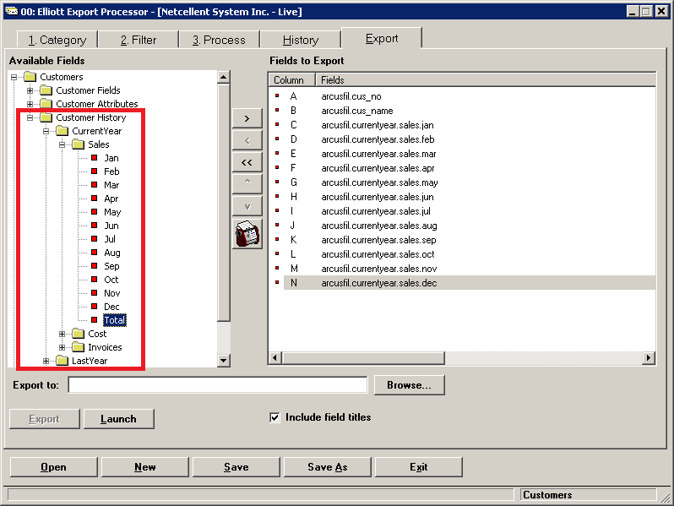Switch to the 2. Filter tab
The height and width of the screenshot is (506, 674).
139,40
